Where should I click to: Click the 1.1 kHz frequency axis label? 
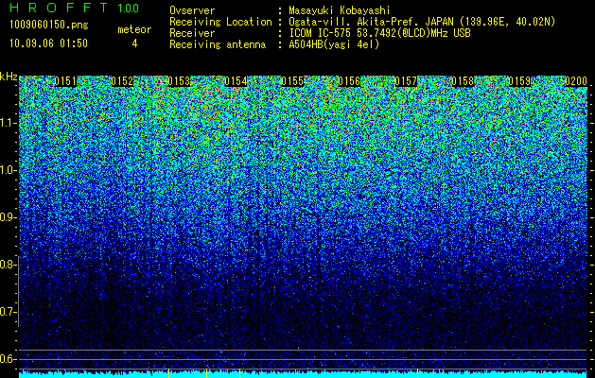click(7, 123)
